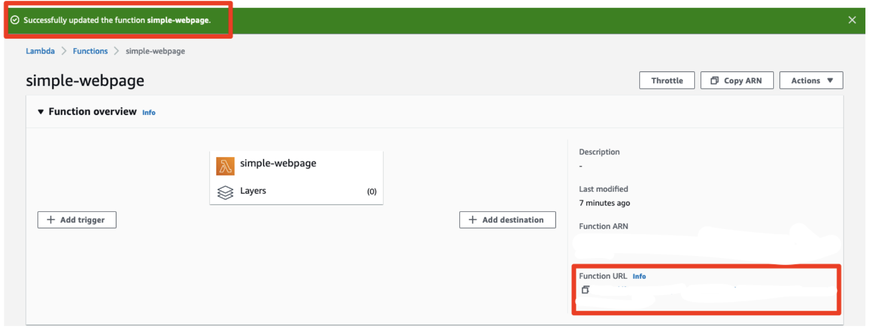Click the simple-webpage breadcrumb text
The width and height of the screenshot is (880, 329).
[155, 51]
